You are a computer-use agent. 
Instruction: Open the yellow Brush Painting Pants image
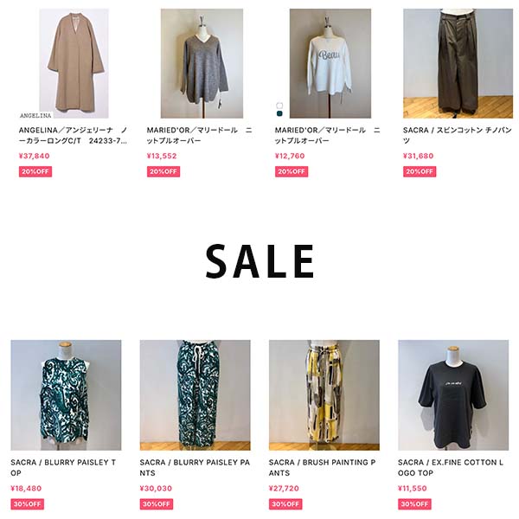tap(324, 395)
